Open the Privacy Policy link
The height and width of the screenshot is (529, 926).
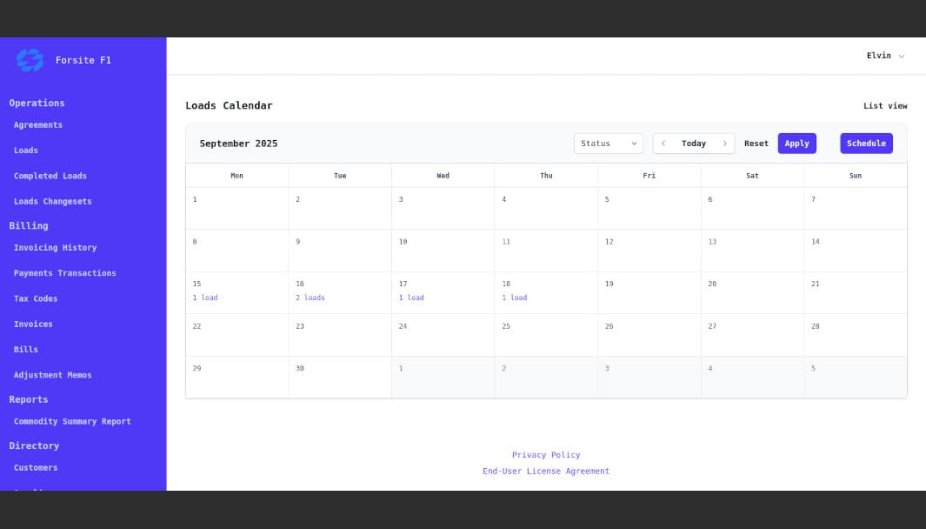[545, 455]
